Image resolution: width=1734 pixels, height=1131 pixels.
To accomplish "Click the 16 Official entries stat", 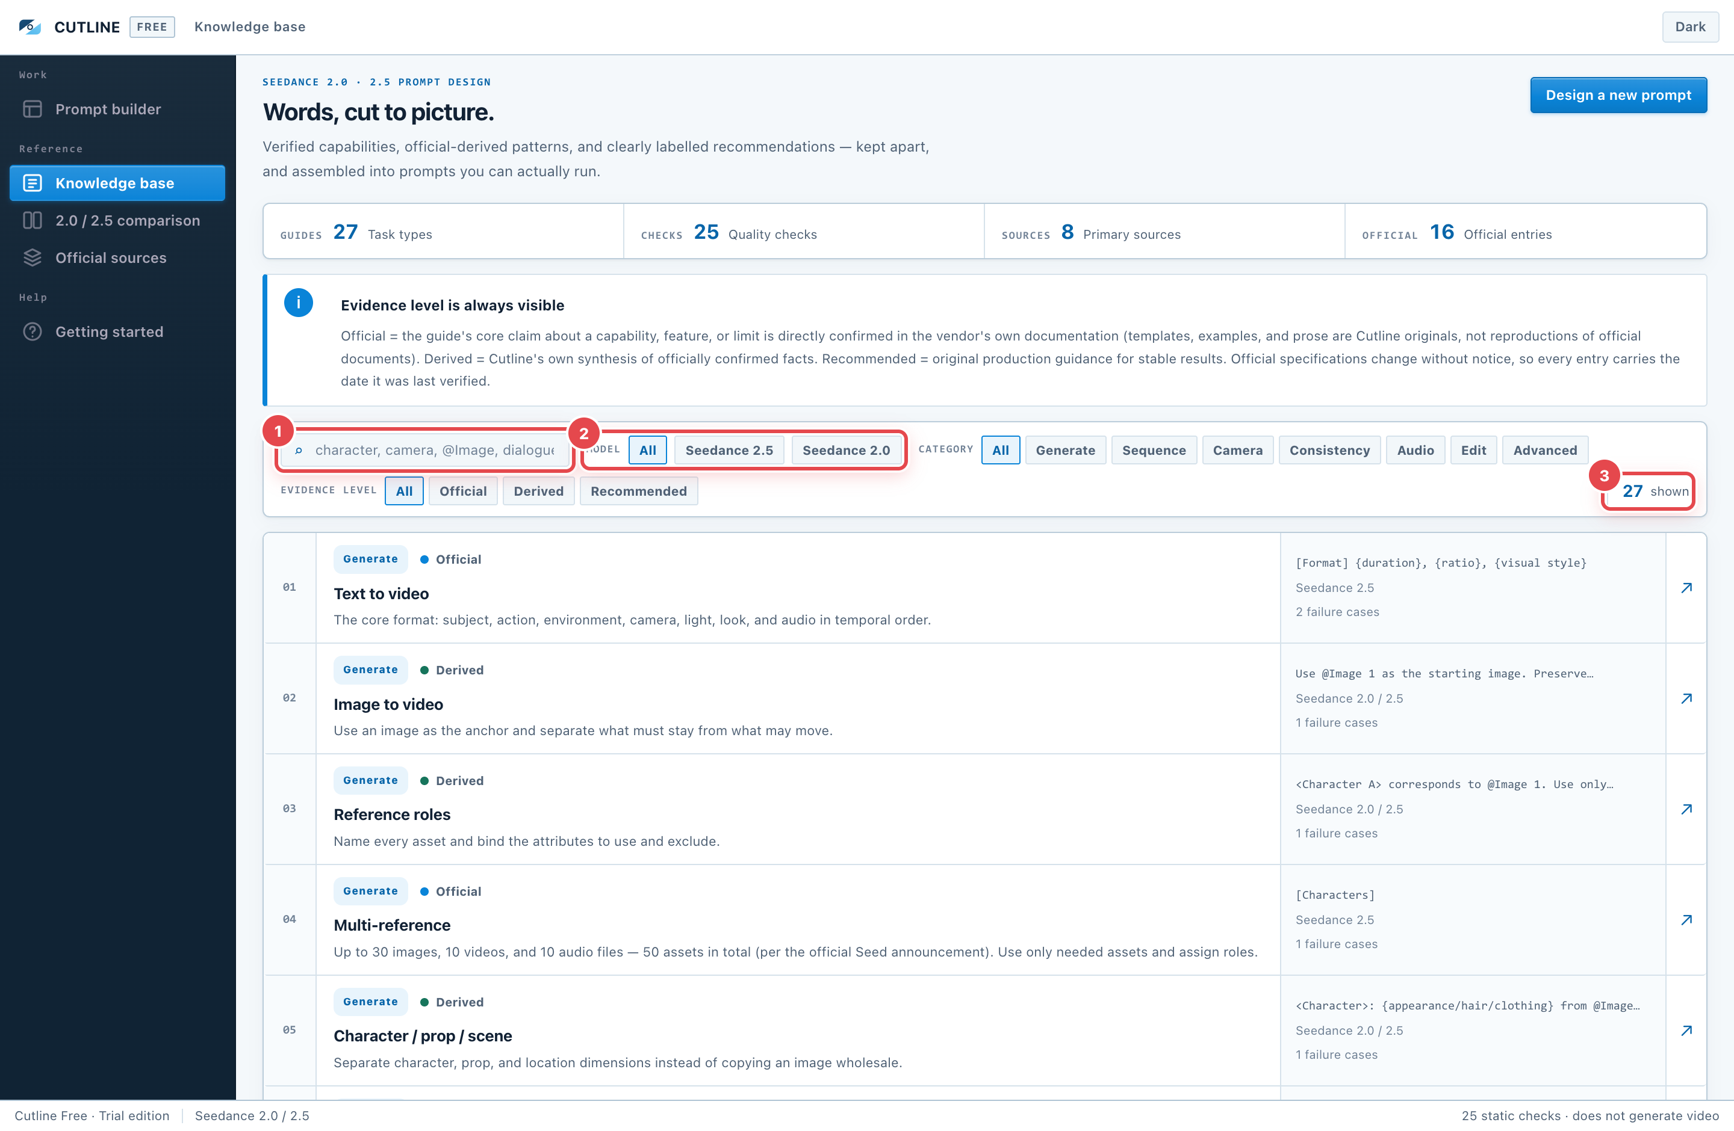I will [1526, 232].
